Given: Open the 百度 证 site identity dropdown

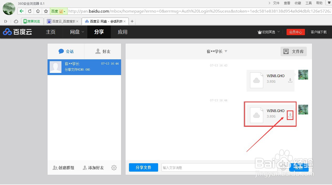Looking at the screenshot, I should [x=58, y=11].
